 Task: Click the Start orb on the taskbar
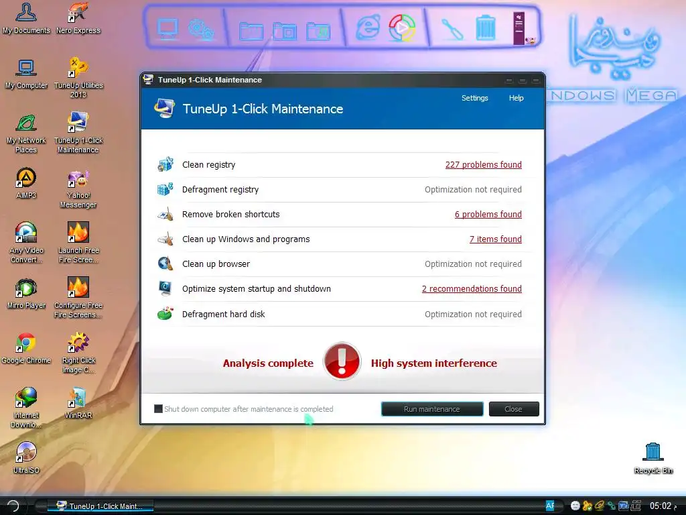point(13,506)
